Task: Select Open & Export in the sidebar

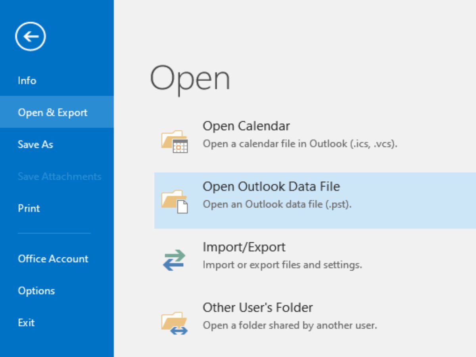Action: 57,112
